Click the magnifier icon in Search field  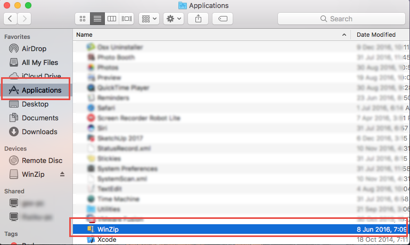pyautogui.click(x=323, y=19)
